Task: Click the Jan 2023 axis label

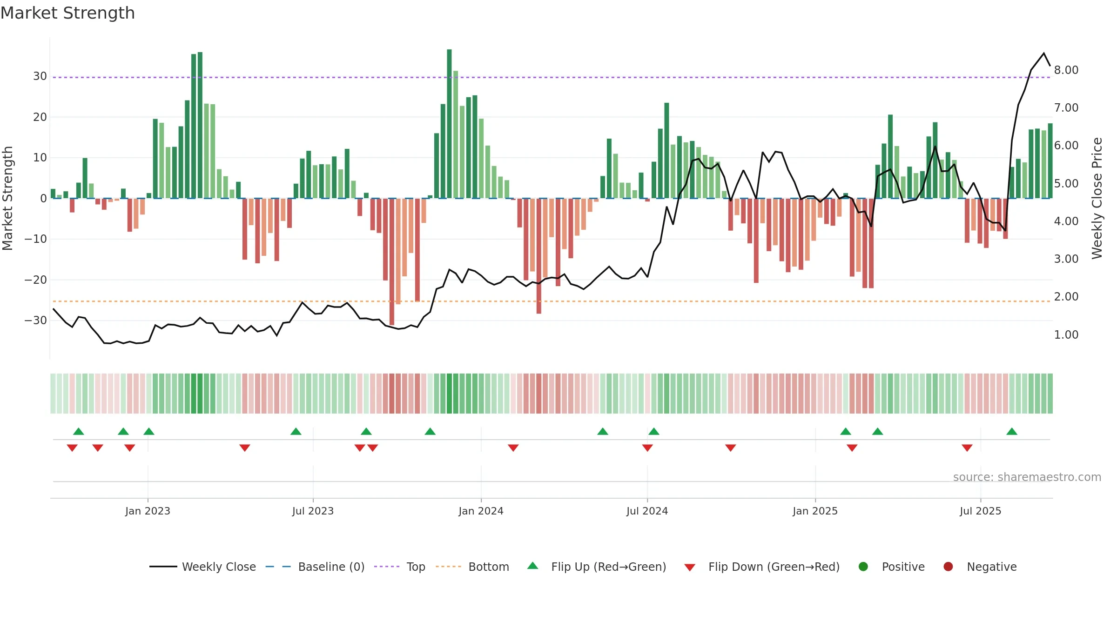Action: [x=148, y=511]
